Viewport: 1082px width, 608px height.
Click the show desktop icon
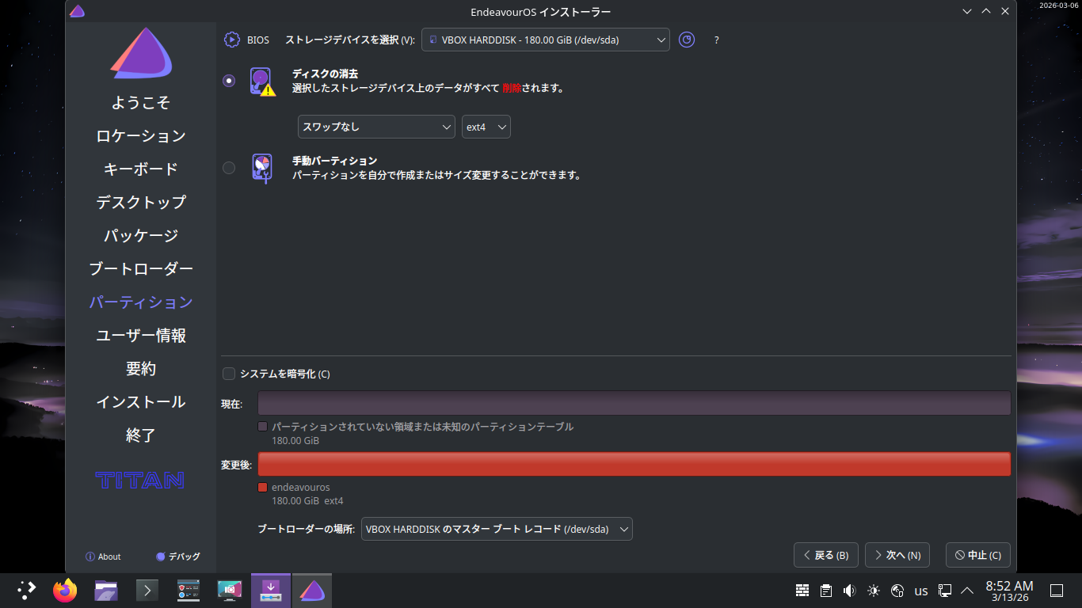click(1056, 591)
